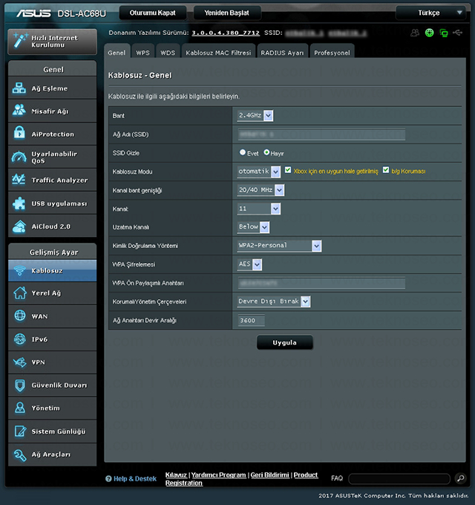Open the Kanal bant genişliği dropdown

(x=261, y=190)
